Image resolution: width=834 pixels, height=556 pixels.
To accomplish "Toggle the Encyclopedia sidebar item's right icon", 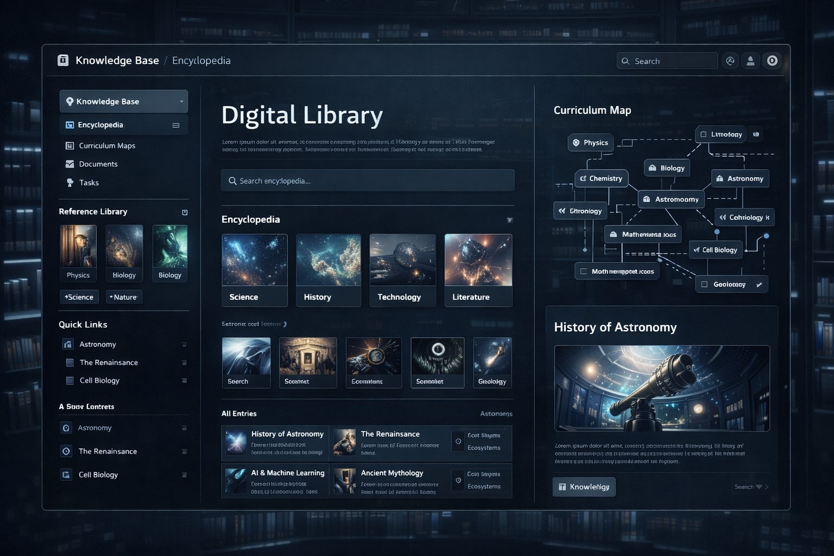I will 176,125.
